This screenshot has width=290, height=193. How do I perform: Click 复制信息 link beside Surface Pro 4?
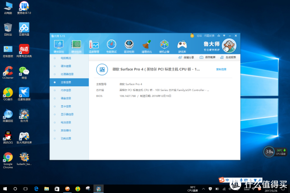point(221,69)
